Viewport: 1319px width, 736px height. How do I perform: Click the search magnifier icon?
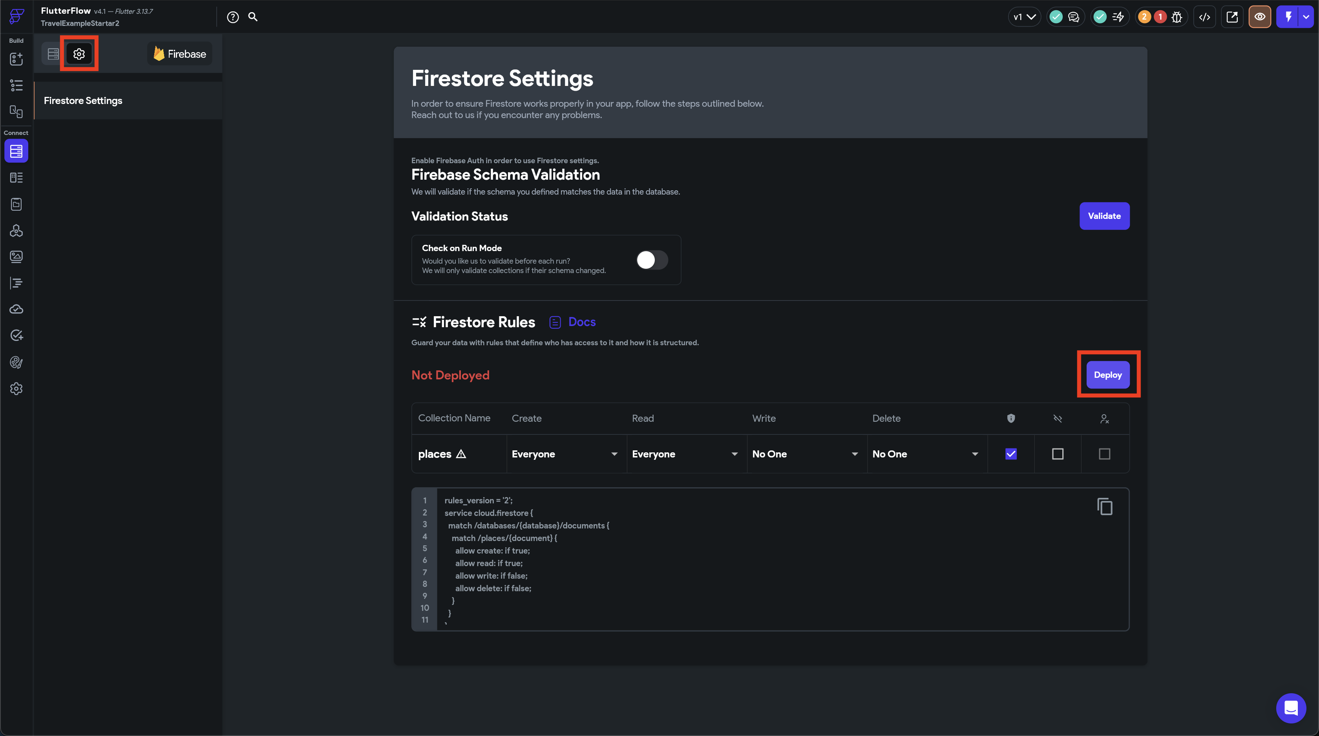coord(253,17)
